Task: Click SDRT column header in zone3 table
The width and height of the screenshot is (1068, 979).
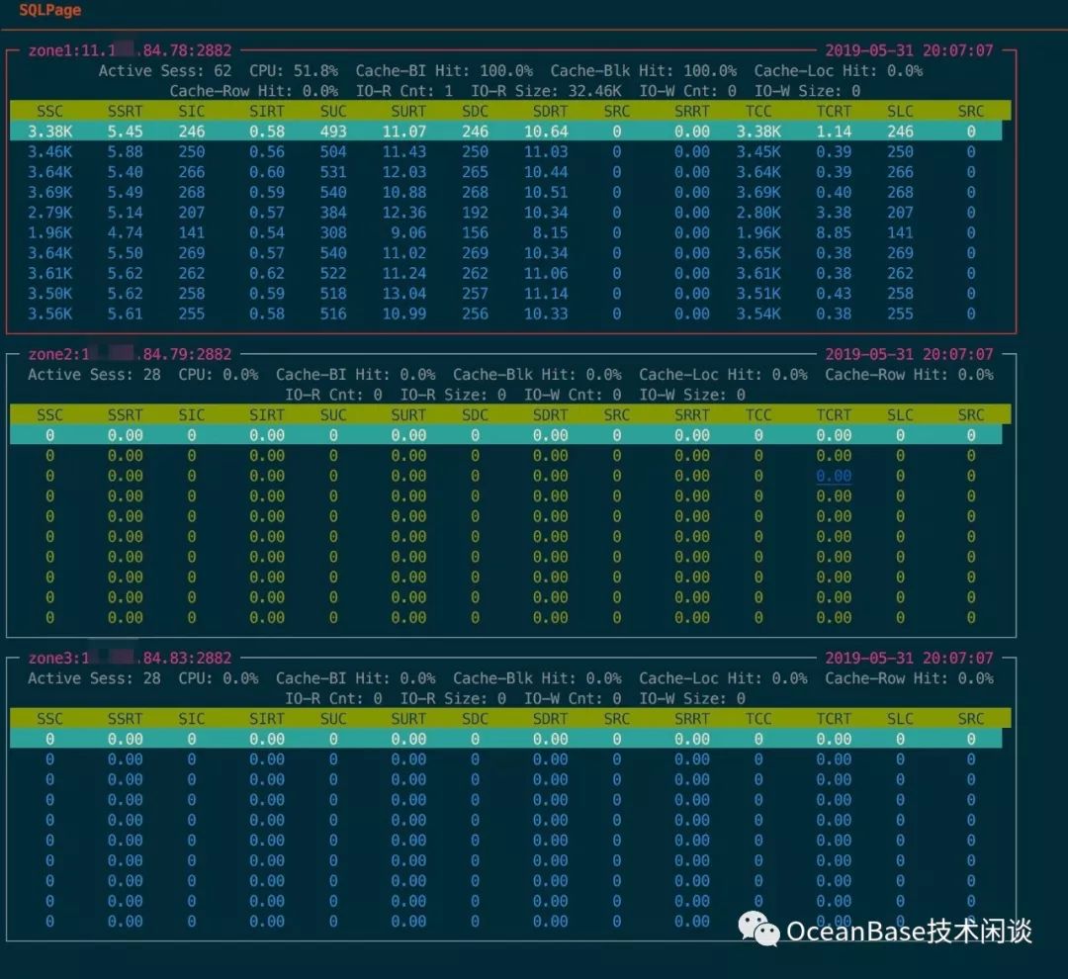Action: point(550,719)
